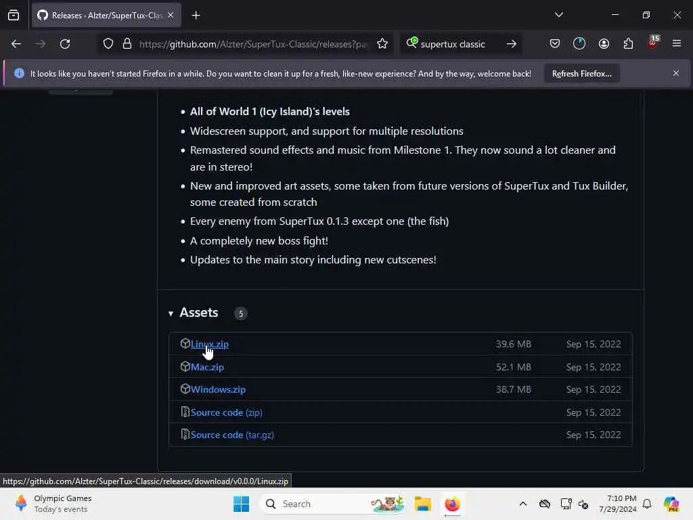693x520 pixels.
Task: Click the muted volume tray icon
Action: point(583,504)
